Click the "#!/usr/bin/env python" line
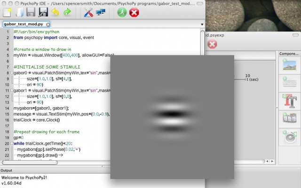This screenshot has height=188, width=301. 36,32
